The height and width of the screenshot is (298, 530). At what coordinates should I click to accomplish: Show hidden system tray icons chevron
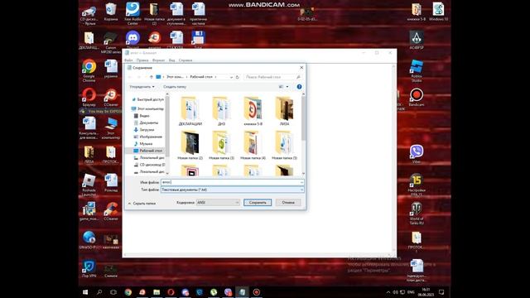point(388,292)
